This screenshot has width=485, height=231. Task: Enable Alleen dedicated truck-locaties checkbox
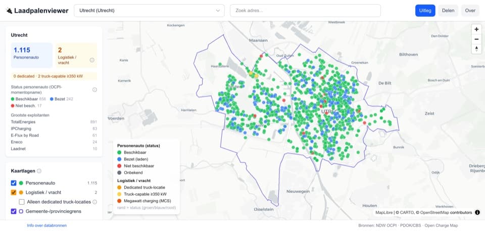pos(22,202)
